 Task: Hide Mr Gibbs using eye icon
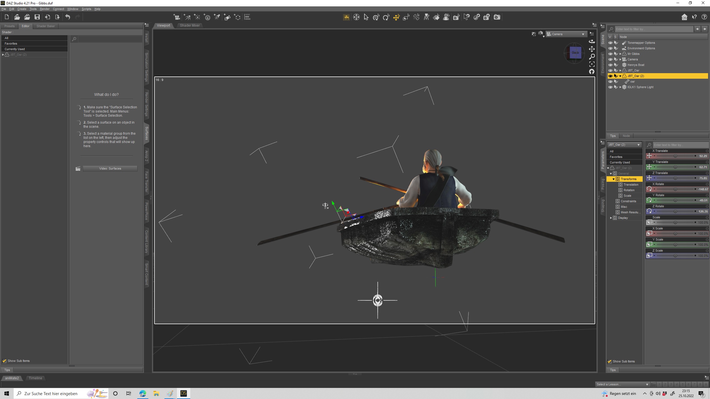click(x=610, y=54)
